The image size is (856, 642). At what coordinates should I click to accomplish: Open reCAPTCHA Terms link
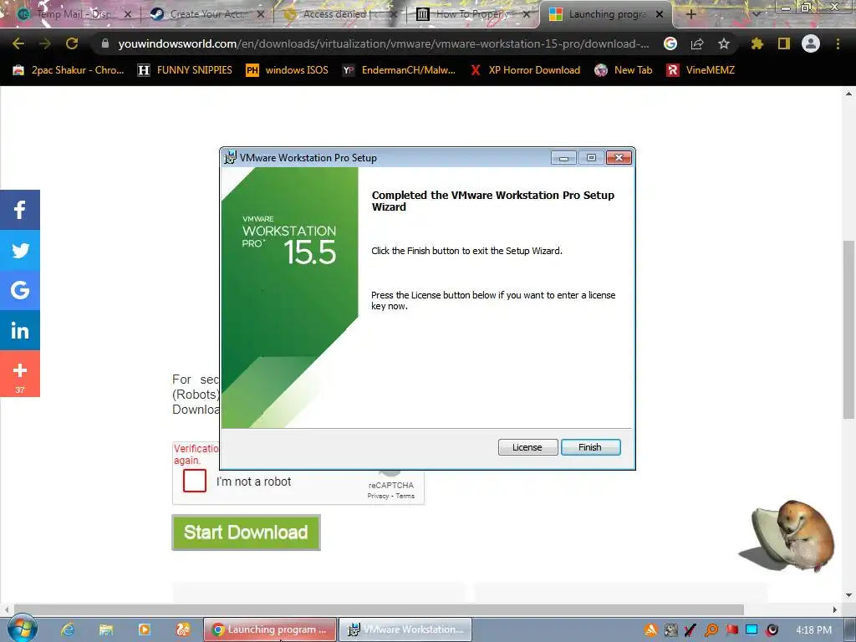tap(405, 496)
